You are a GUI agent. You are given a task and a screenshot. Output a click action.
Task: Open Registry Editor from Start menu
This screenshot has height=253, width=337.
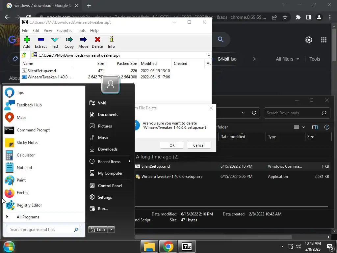pos(44,205)
